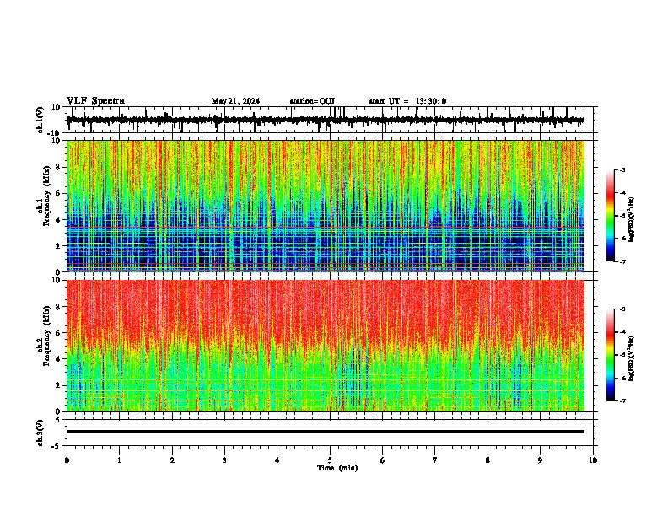Click the "VLF Spectra" title text
Image resolution: width=668 pixels, height=516 pixels.
tap(95, 101)
